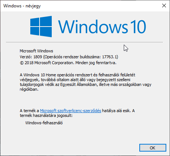
Task: Click the 'Microsoft Windows' text line
Action: pos(36,51)
